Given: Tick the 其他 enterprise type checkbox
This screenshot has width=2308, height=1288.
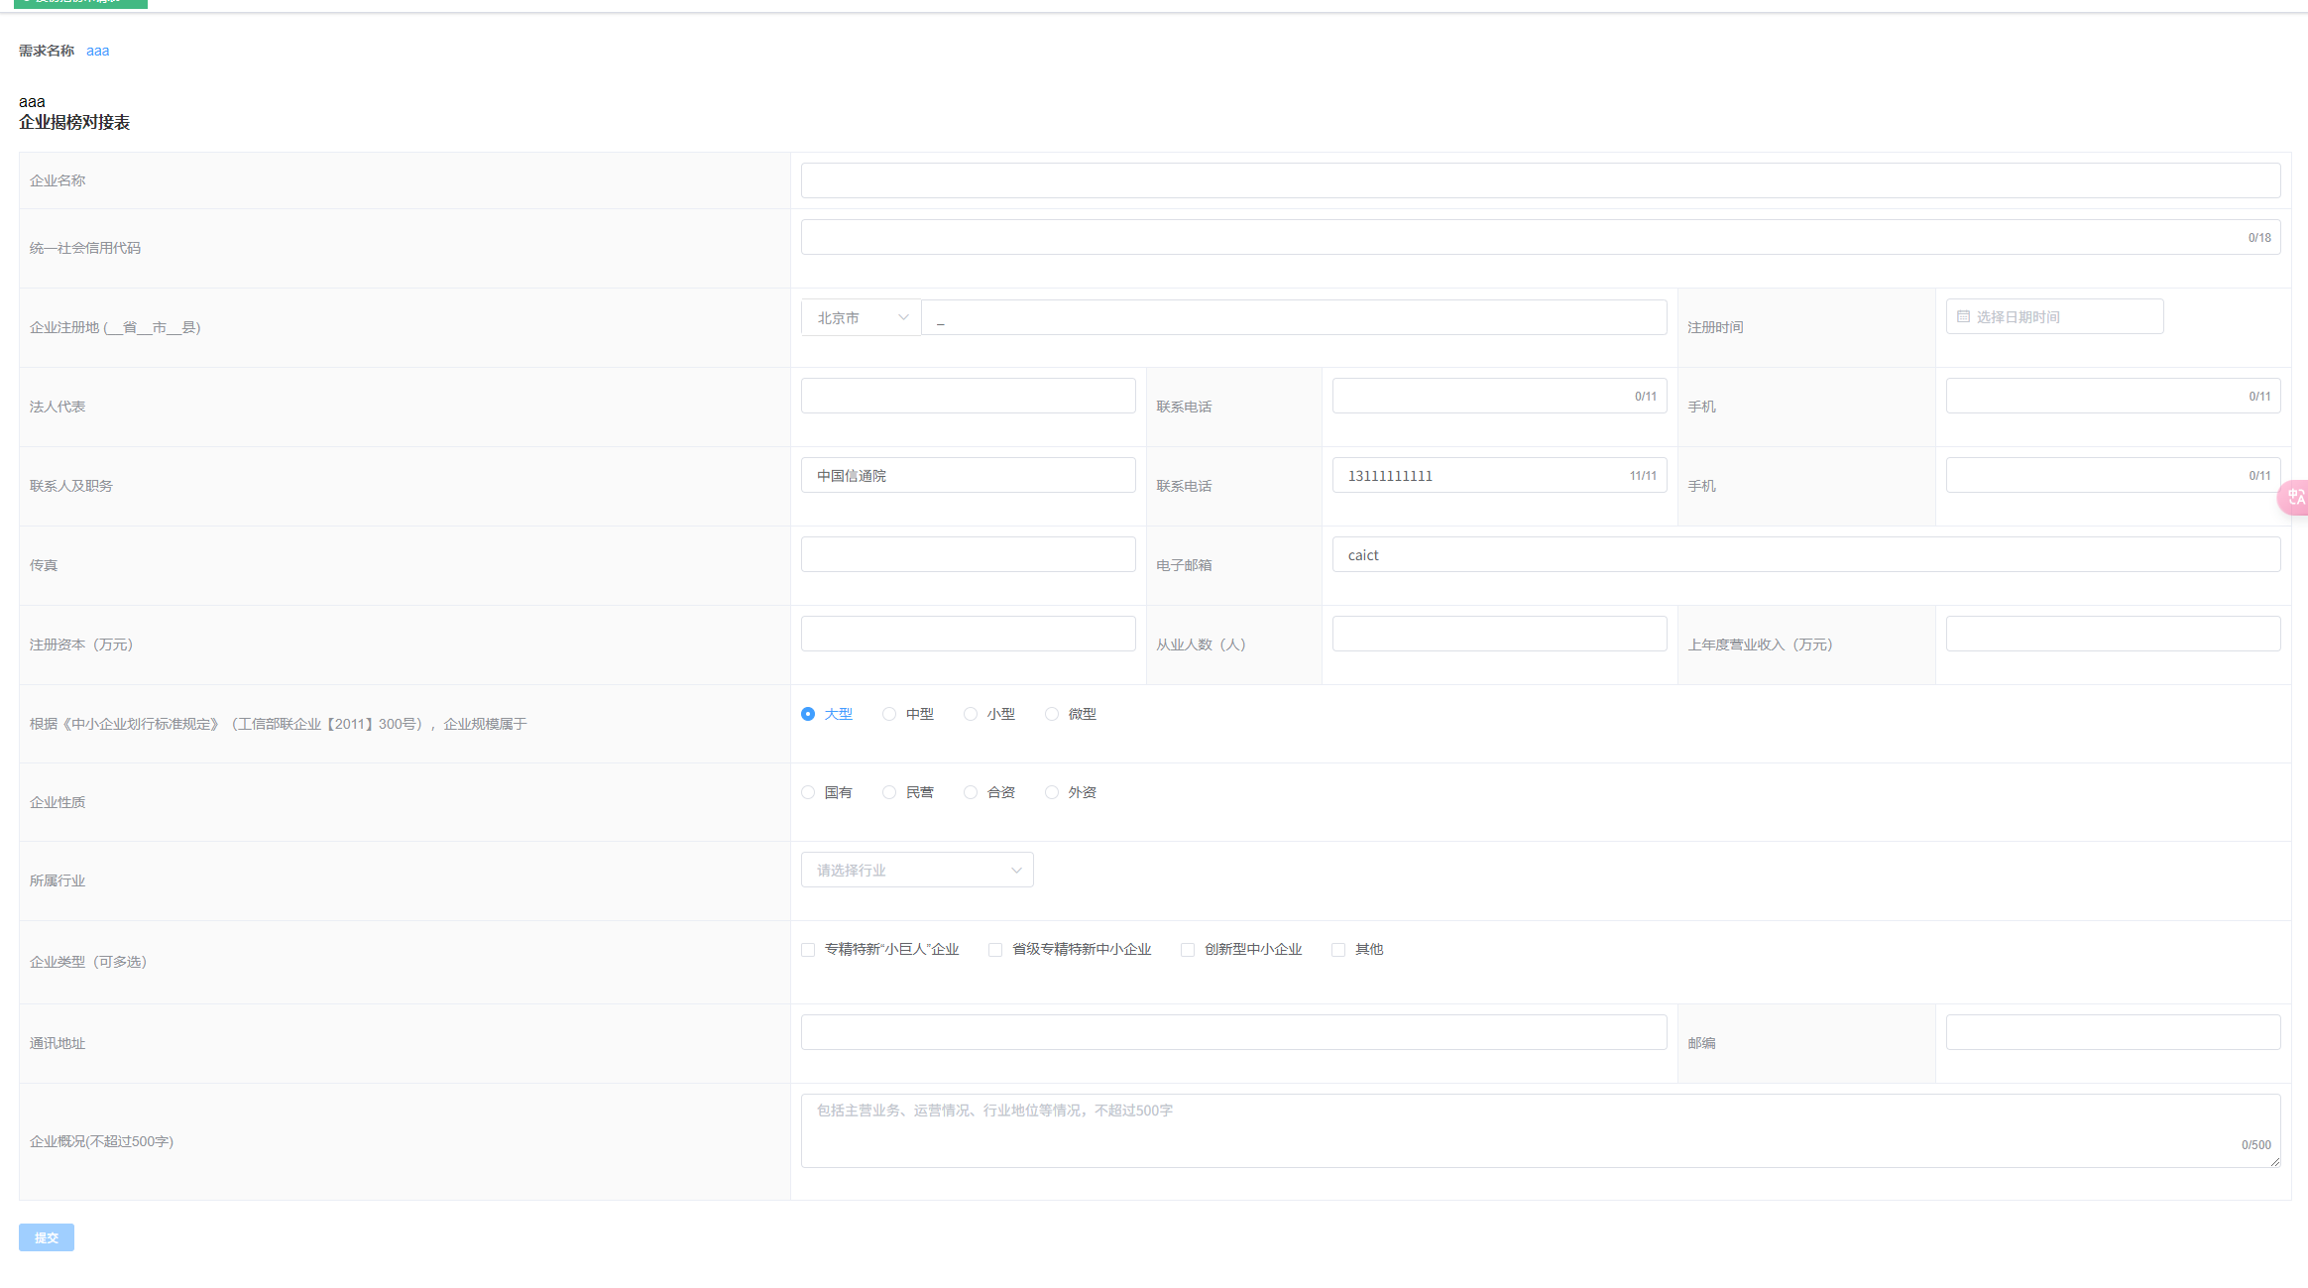Looking at the screenshot, I should pyautogui.click(x=1338, y=950).
